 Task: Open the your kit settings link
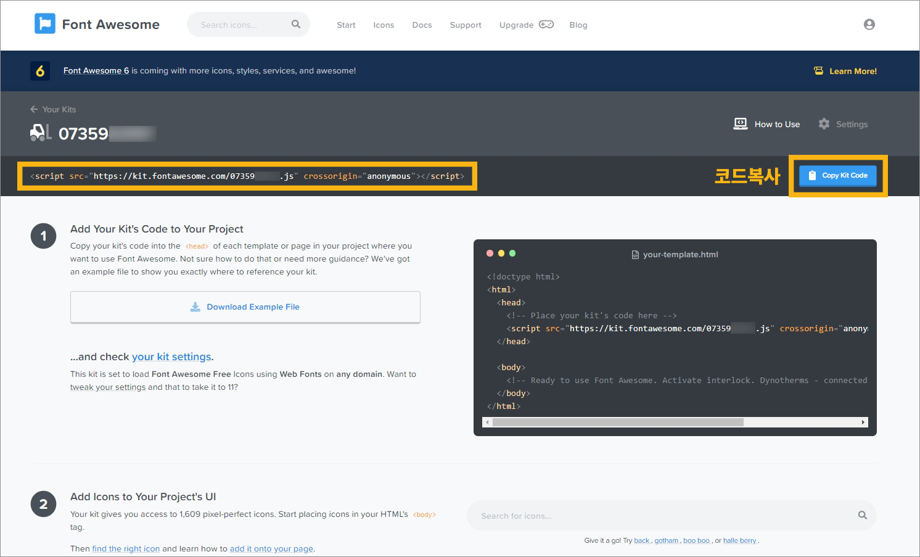171,357
